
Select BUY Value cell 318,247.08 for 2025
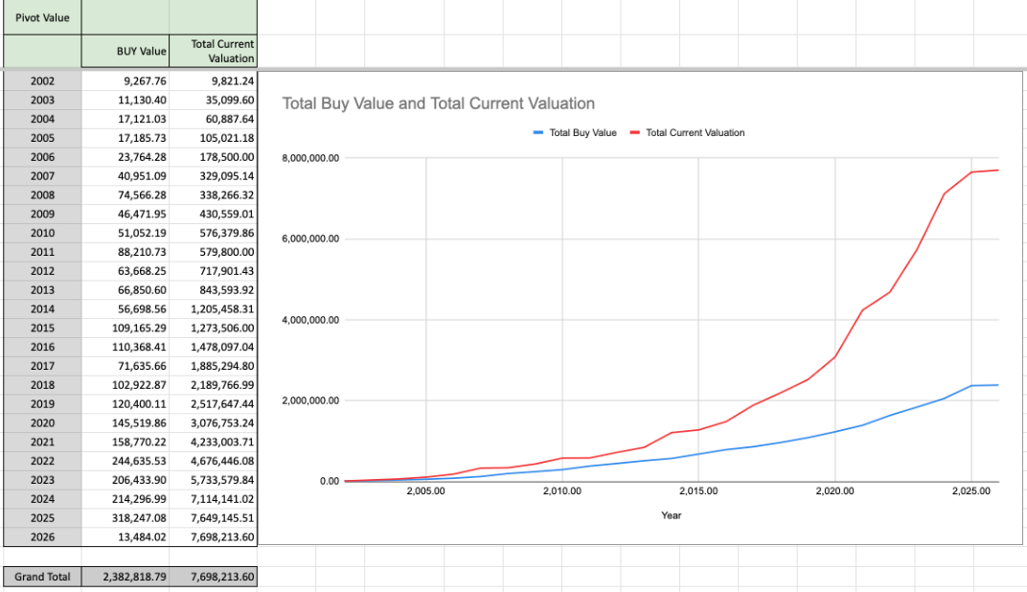pyautogui.click(x=126, y=517)
